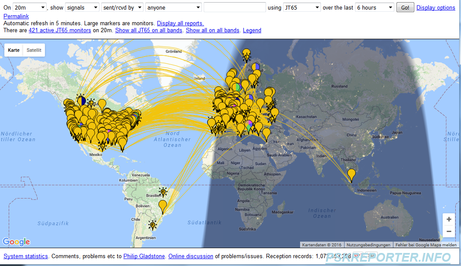This screenshot has width=461, height=266.
Task: Click the Google logo on the map
Action: [x=16, y=242]
